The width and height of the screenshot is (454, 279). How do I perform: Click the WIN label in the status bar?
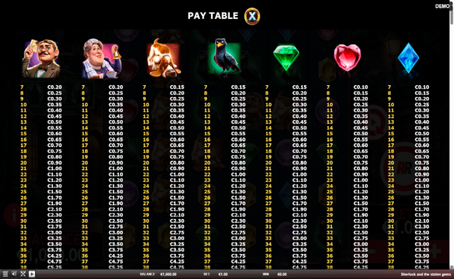265,274
